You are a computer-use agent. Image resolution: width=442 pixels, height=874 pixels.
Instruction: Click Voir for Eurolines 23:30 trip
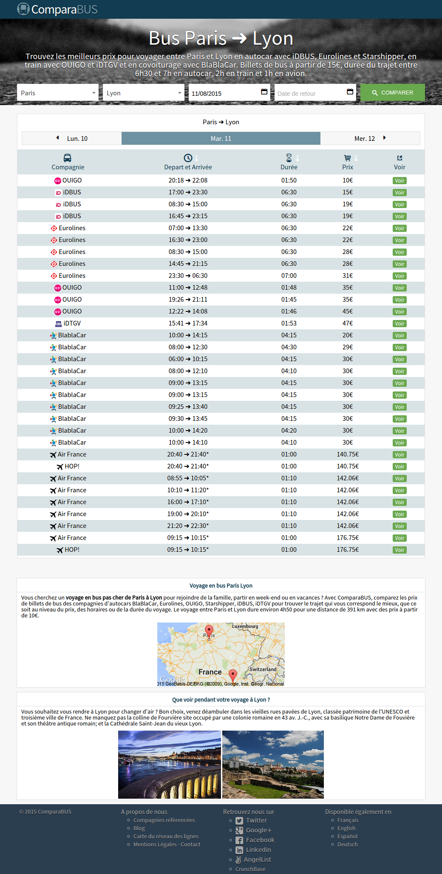pos(399,276)
